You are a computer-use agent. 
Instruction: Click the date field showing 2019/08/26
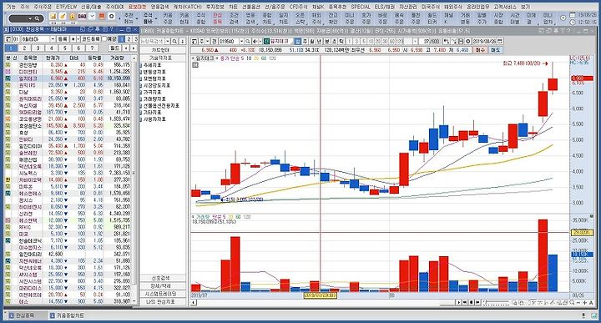[x=484, y=41]
